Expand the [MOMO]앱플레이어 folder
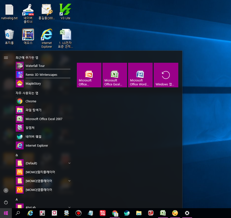The width and height of the screenshot is (231, 218). (43, 181)
